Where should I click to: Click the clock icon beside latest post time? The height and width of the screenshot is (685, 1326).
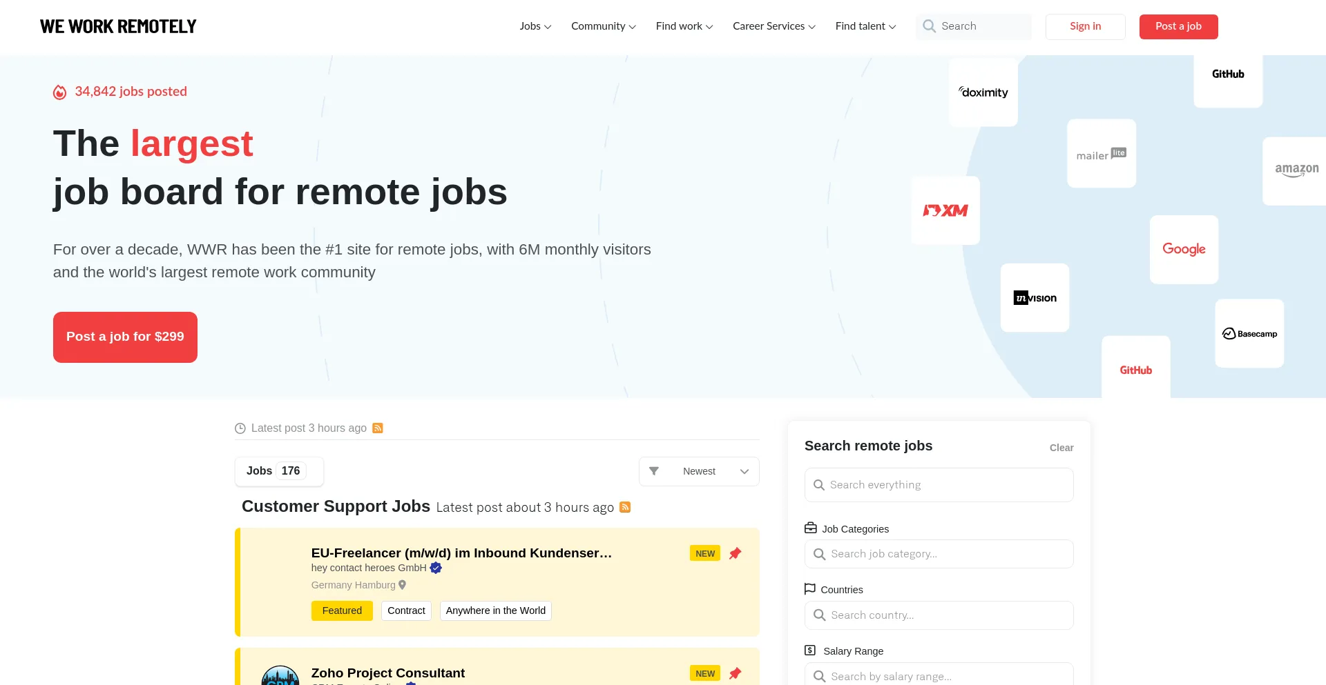coord(240,428)
